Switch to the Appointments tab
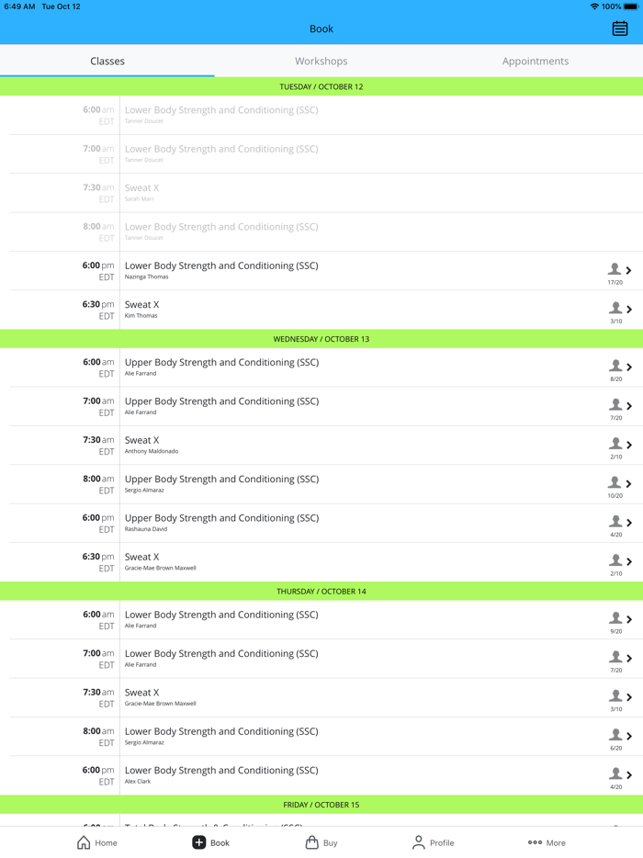This screenshot has height=858, width=643. 535,62
